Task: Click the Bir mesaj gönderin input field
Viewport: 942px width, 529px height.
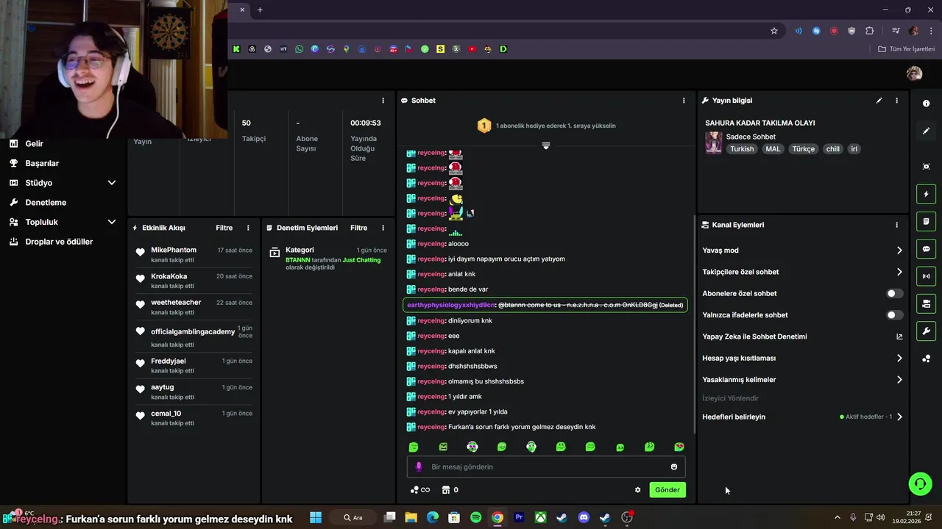Action: [546, 467]
